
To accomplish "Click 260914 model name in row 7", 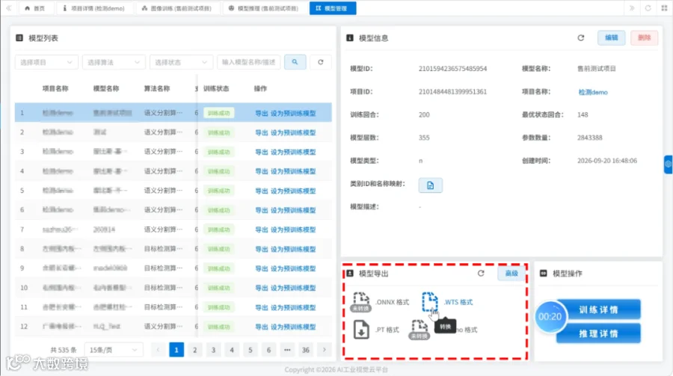I will pyautogui.click(x=104, y=229).
